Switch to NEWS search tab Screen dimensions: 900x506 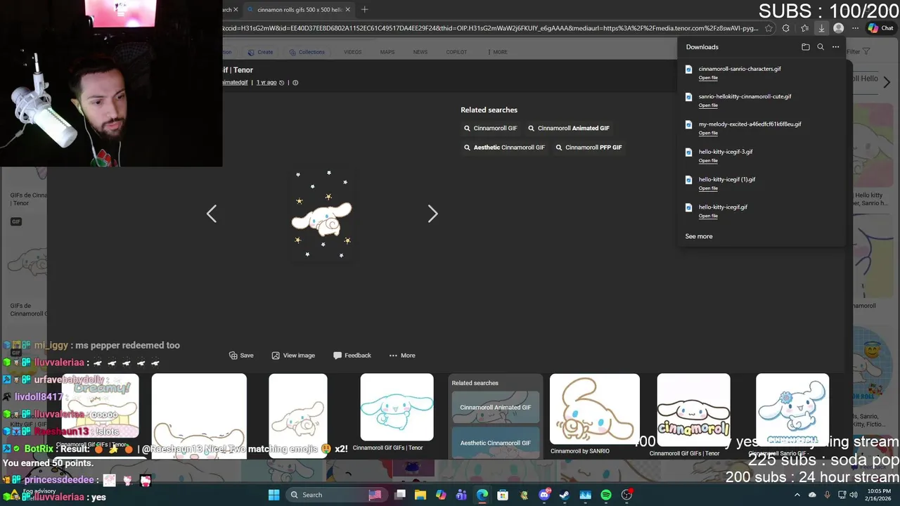(420, 52)
